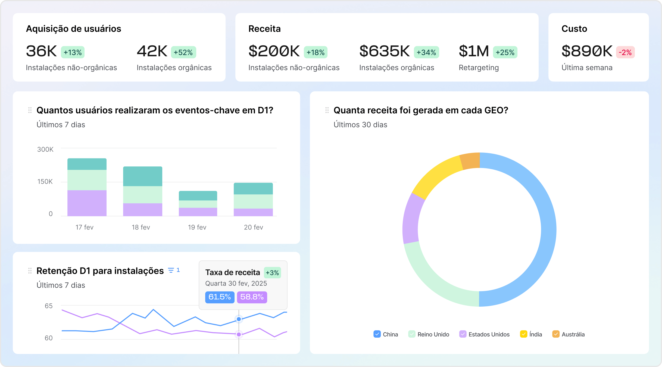Click the +13% badge under Aquisição de usuários
Image resolution: width=662 pixels, height=367 pixels.
[73, 52]
